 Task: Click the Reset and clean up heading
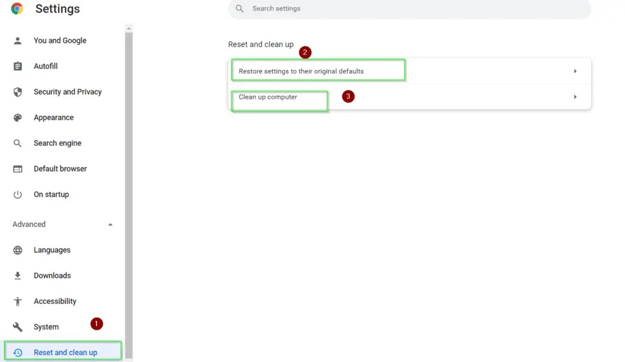point(261,44)
